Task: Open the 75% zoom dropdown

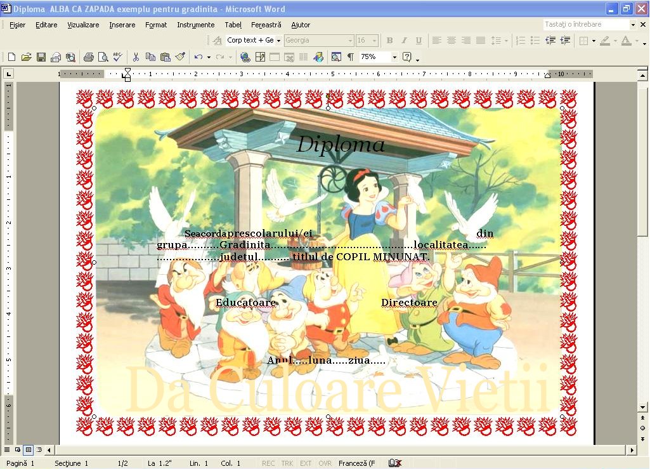Action: point(394,57)
